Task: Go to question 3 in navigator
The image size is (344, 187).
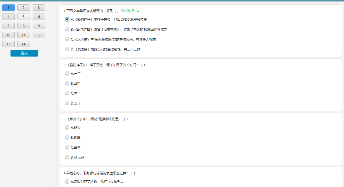Action: (39, 8)
